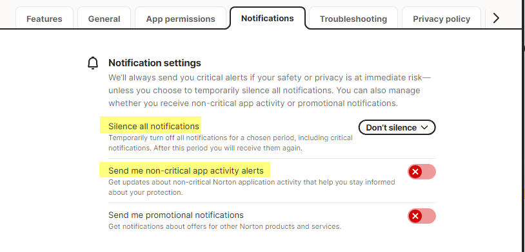Click the Temporarily turn off all notifications description
The width and height of the screenshot is (525, 252).
tap(230, 143)
